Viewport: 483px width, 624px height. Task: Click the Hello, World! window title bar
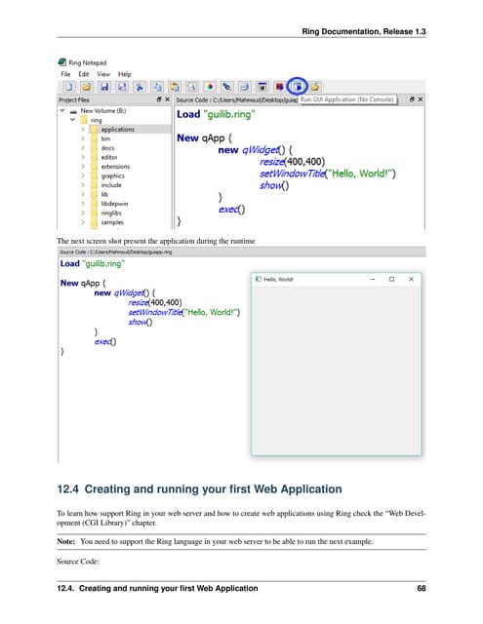tap(336, 280)
